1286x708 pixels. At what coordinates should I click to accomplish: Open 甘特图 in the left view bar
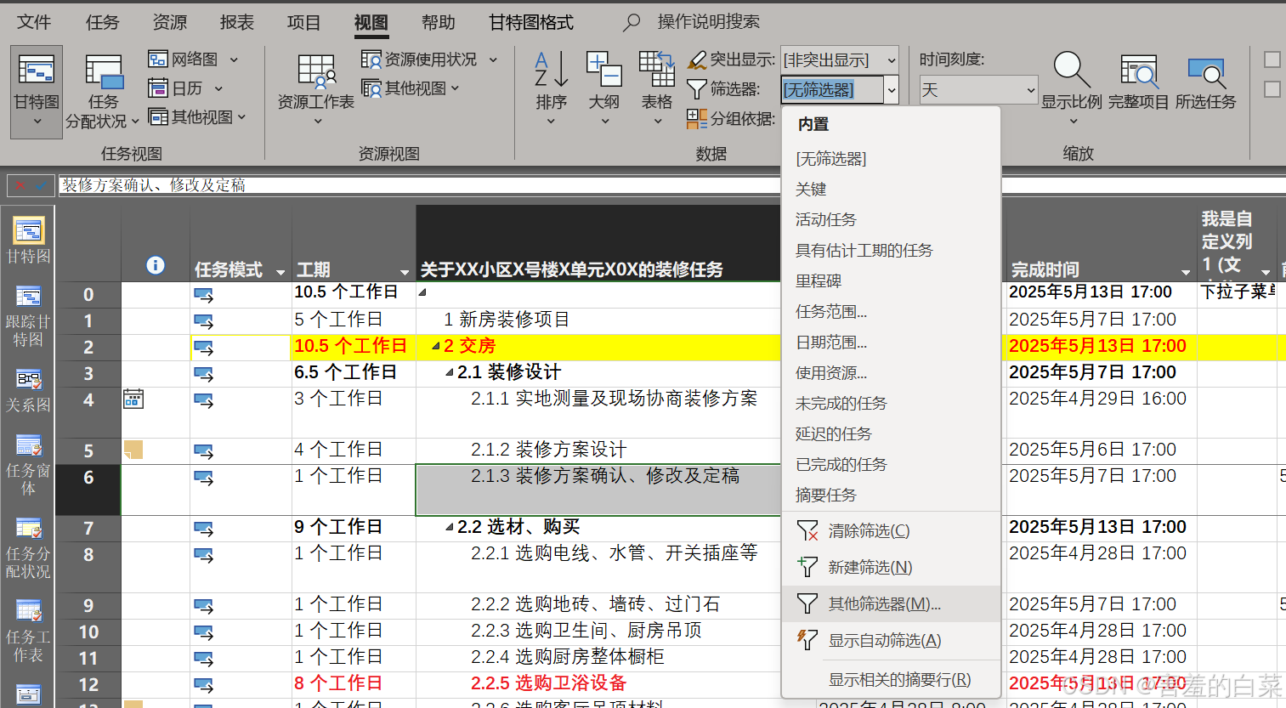[28, 239]
